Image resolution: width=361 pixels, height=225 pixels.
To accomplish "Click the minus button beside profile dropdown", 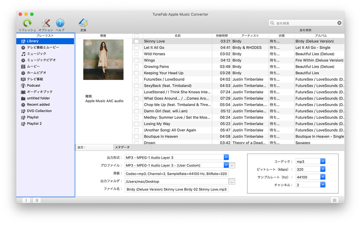I will [232, 166].
